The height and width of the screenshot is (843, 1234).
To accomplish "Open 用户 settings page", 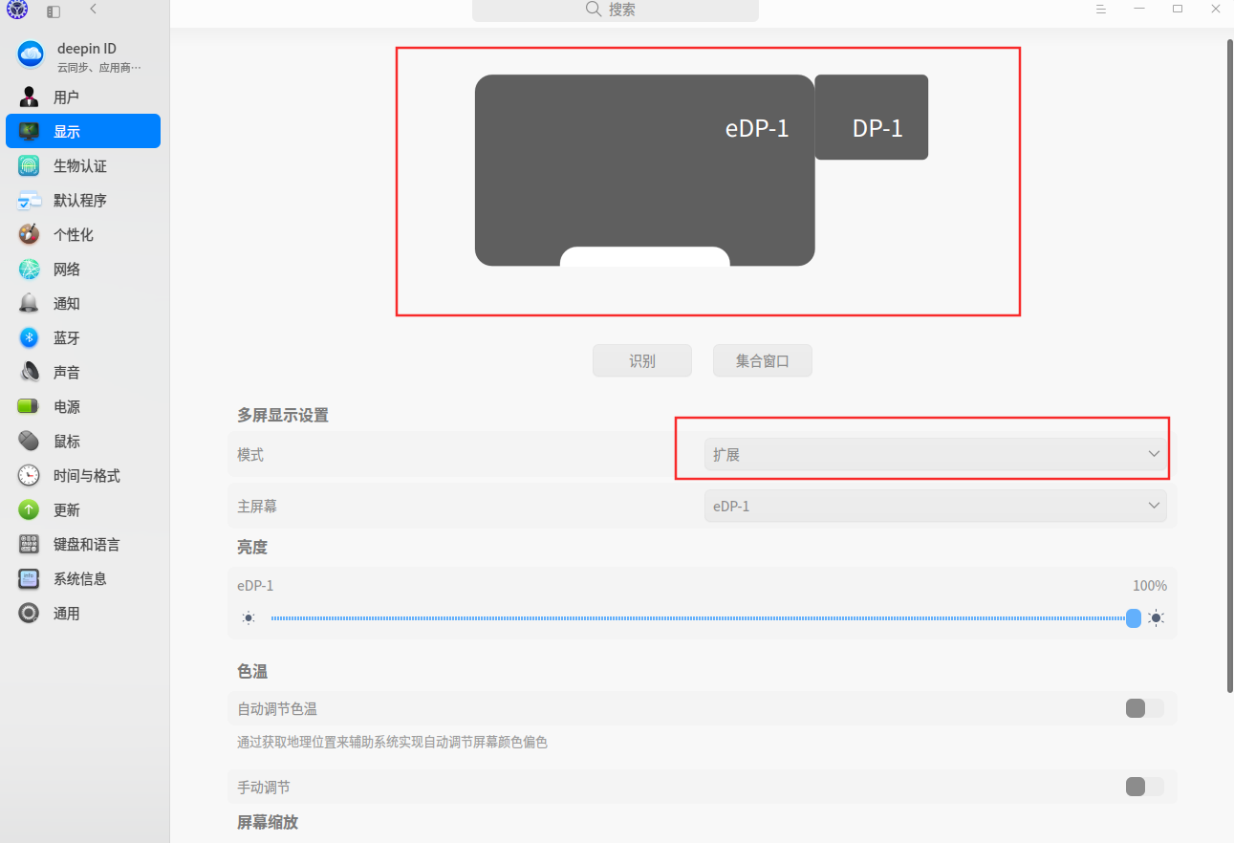I will 83,97.
